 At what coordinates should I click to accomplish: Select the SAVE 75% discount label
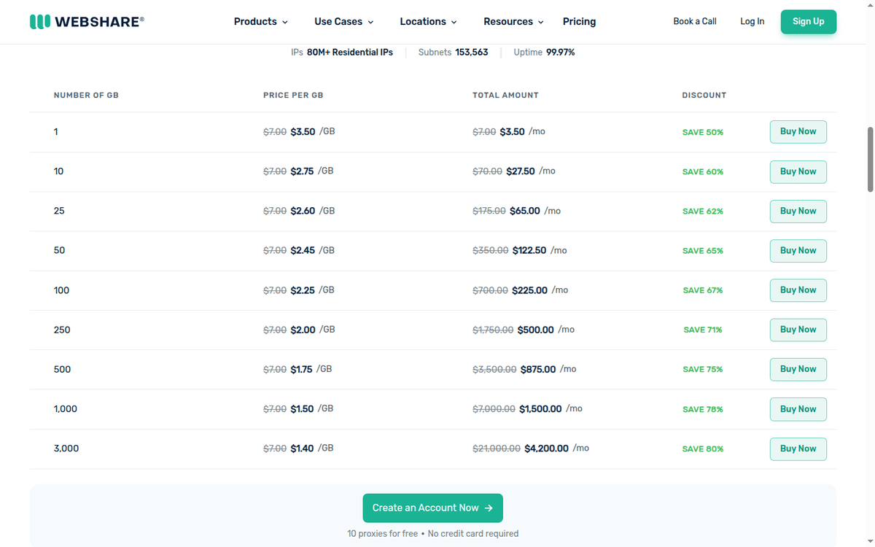point(703,369)
